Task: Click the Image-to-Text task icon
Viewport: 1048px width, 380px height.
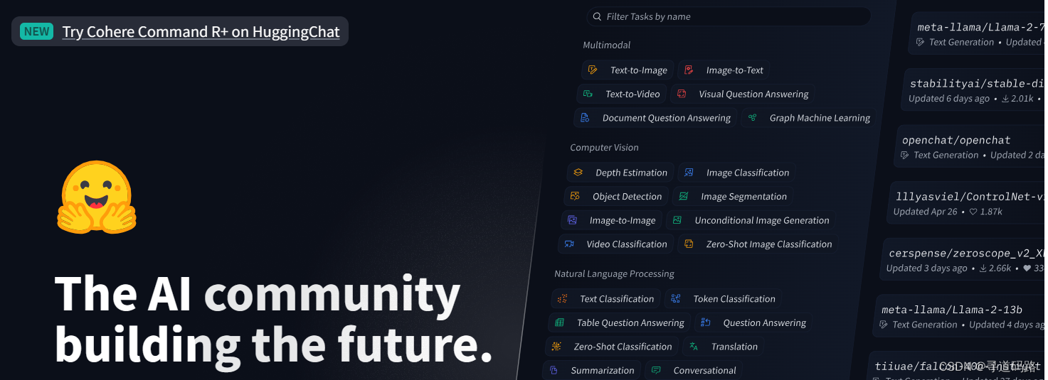Action: pyautogui.click(x=688, y=70)
